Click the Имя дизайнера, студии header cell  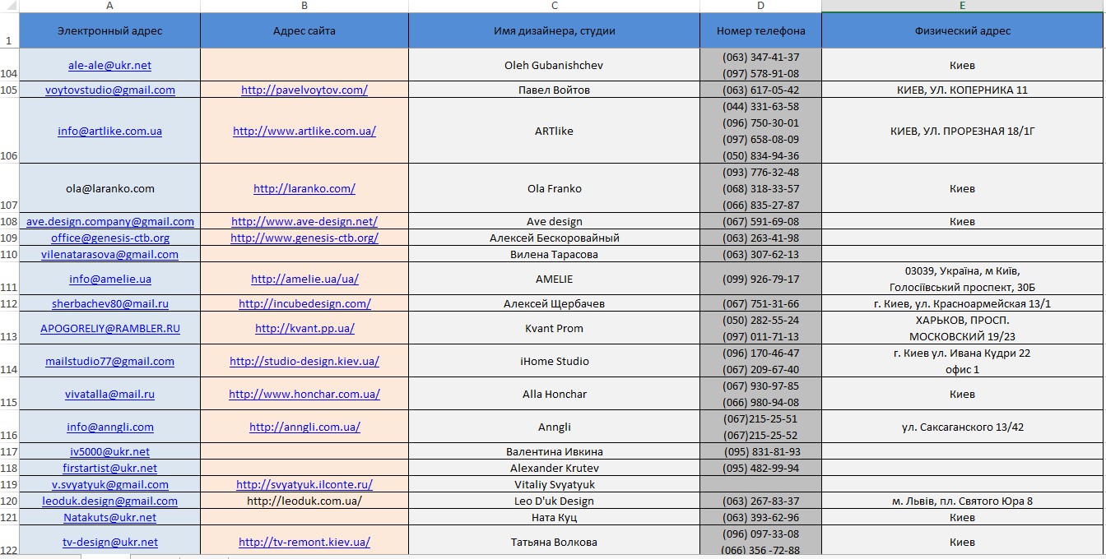555,31
